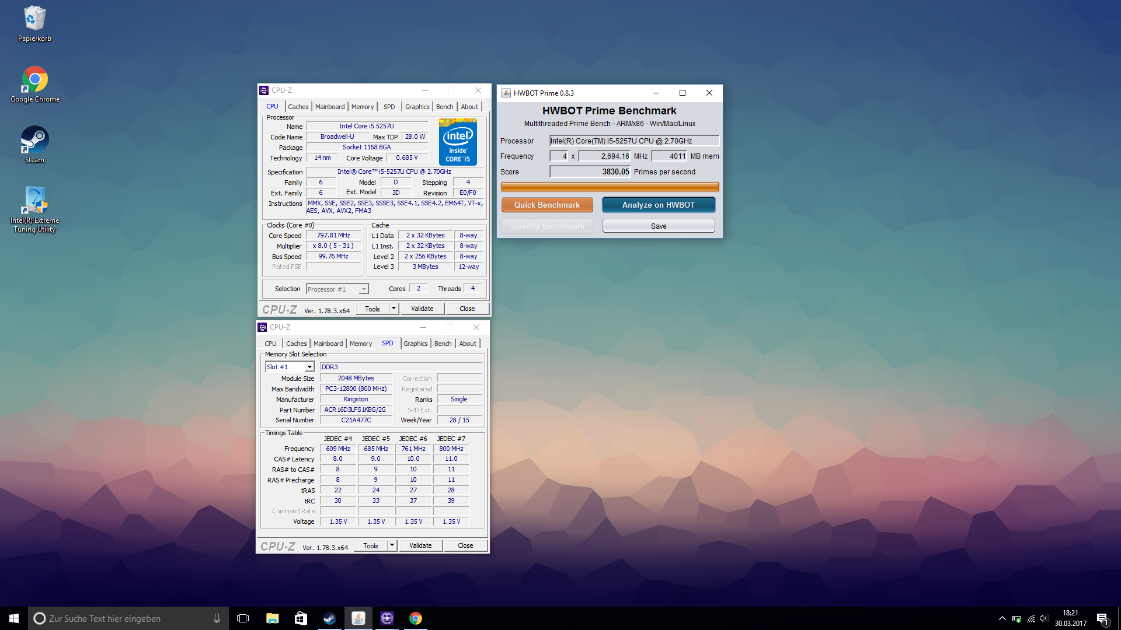Click Close button in upper CPU-Z window

467,309
